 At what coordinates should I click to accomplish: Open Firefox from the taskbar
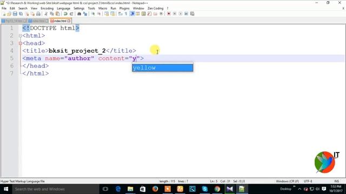pyautogui.click(x=155, y=189)
